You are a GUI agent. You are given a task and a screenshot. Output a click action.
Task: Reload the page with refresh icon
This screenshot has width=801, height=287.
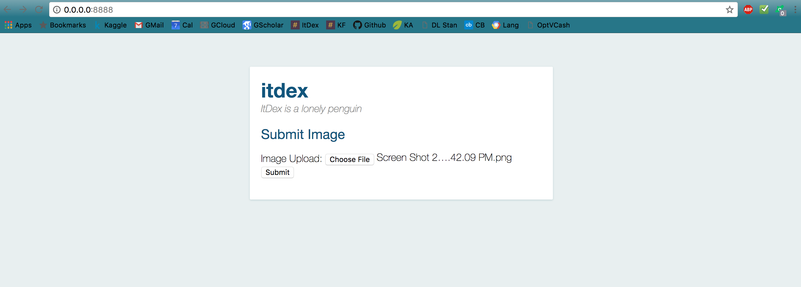point(39,9)
